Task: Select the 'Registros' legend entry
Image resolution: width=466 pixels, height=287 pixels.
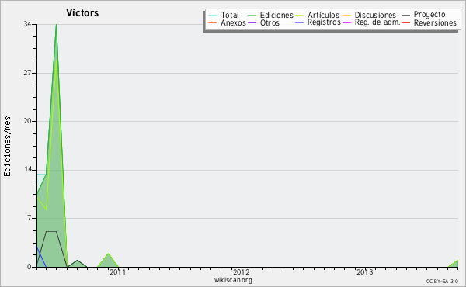Action: coord(324,22)
